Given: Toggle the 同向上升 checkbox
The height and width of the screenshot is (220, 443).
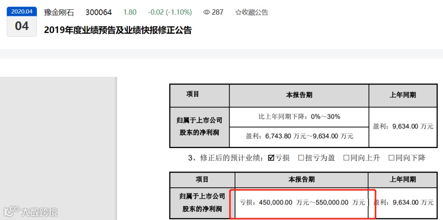Looking at the screenshot, I should (346, 158).
